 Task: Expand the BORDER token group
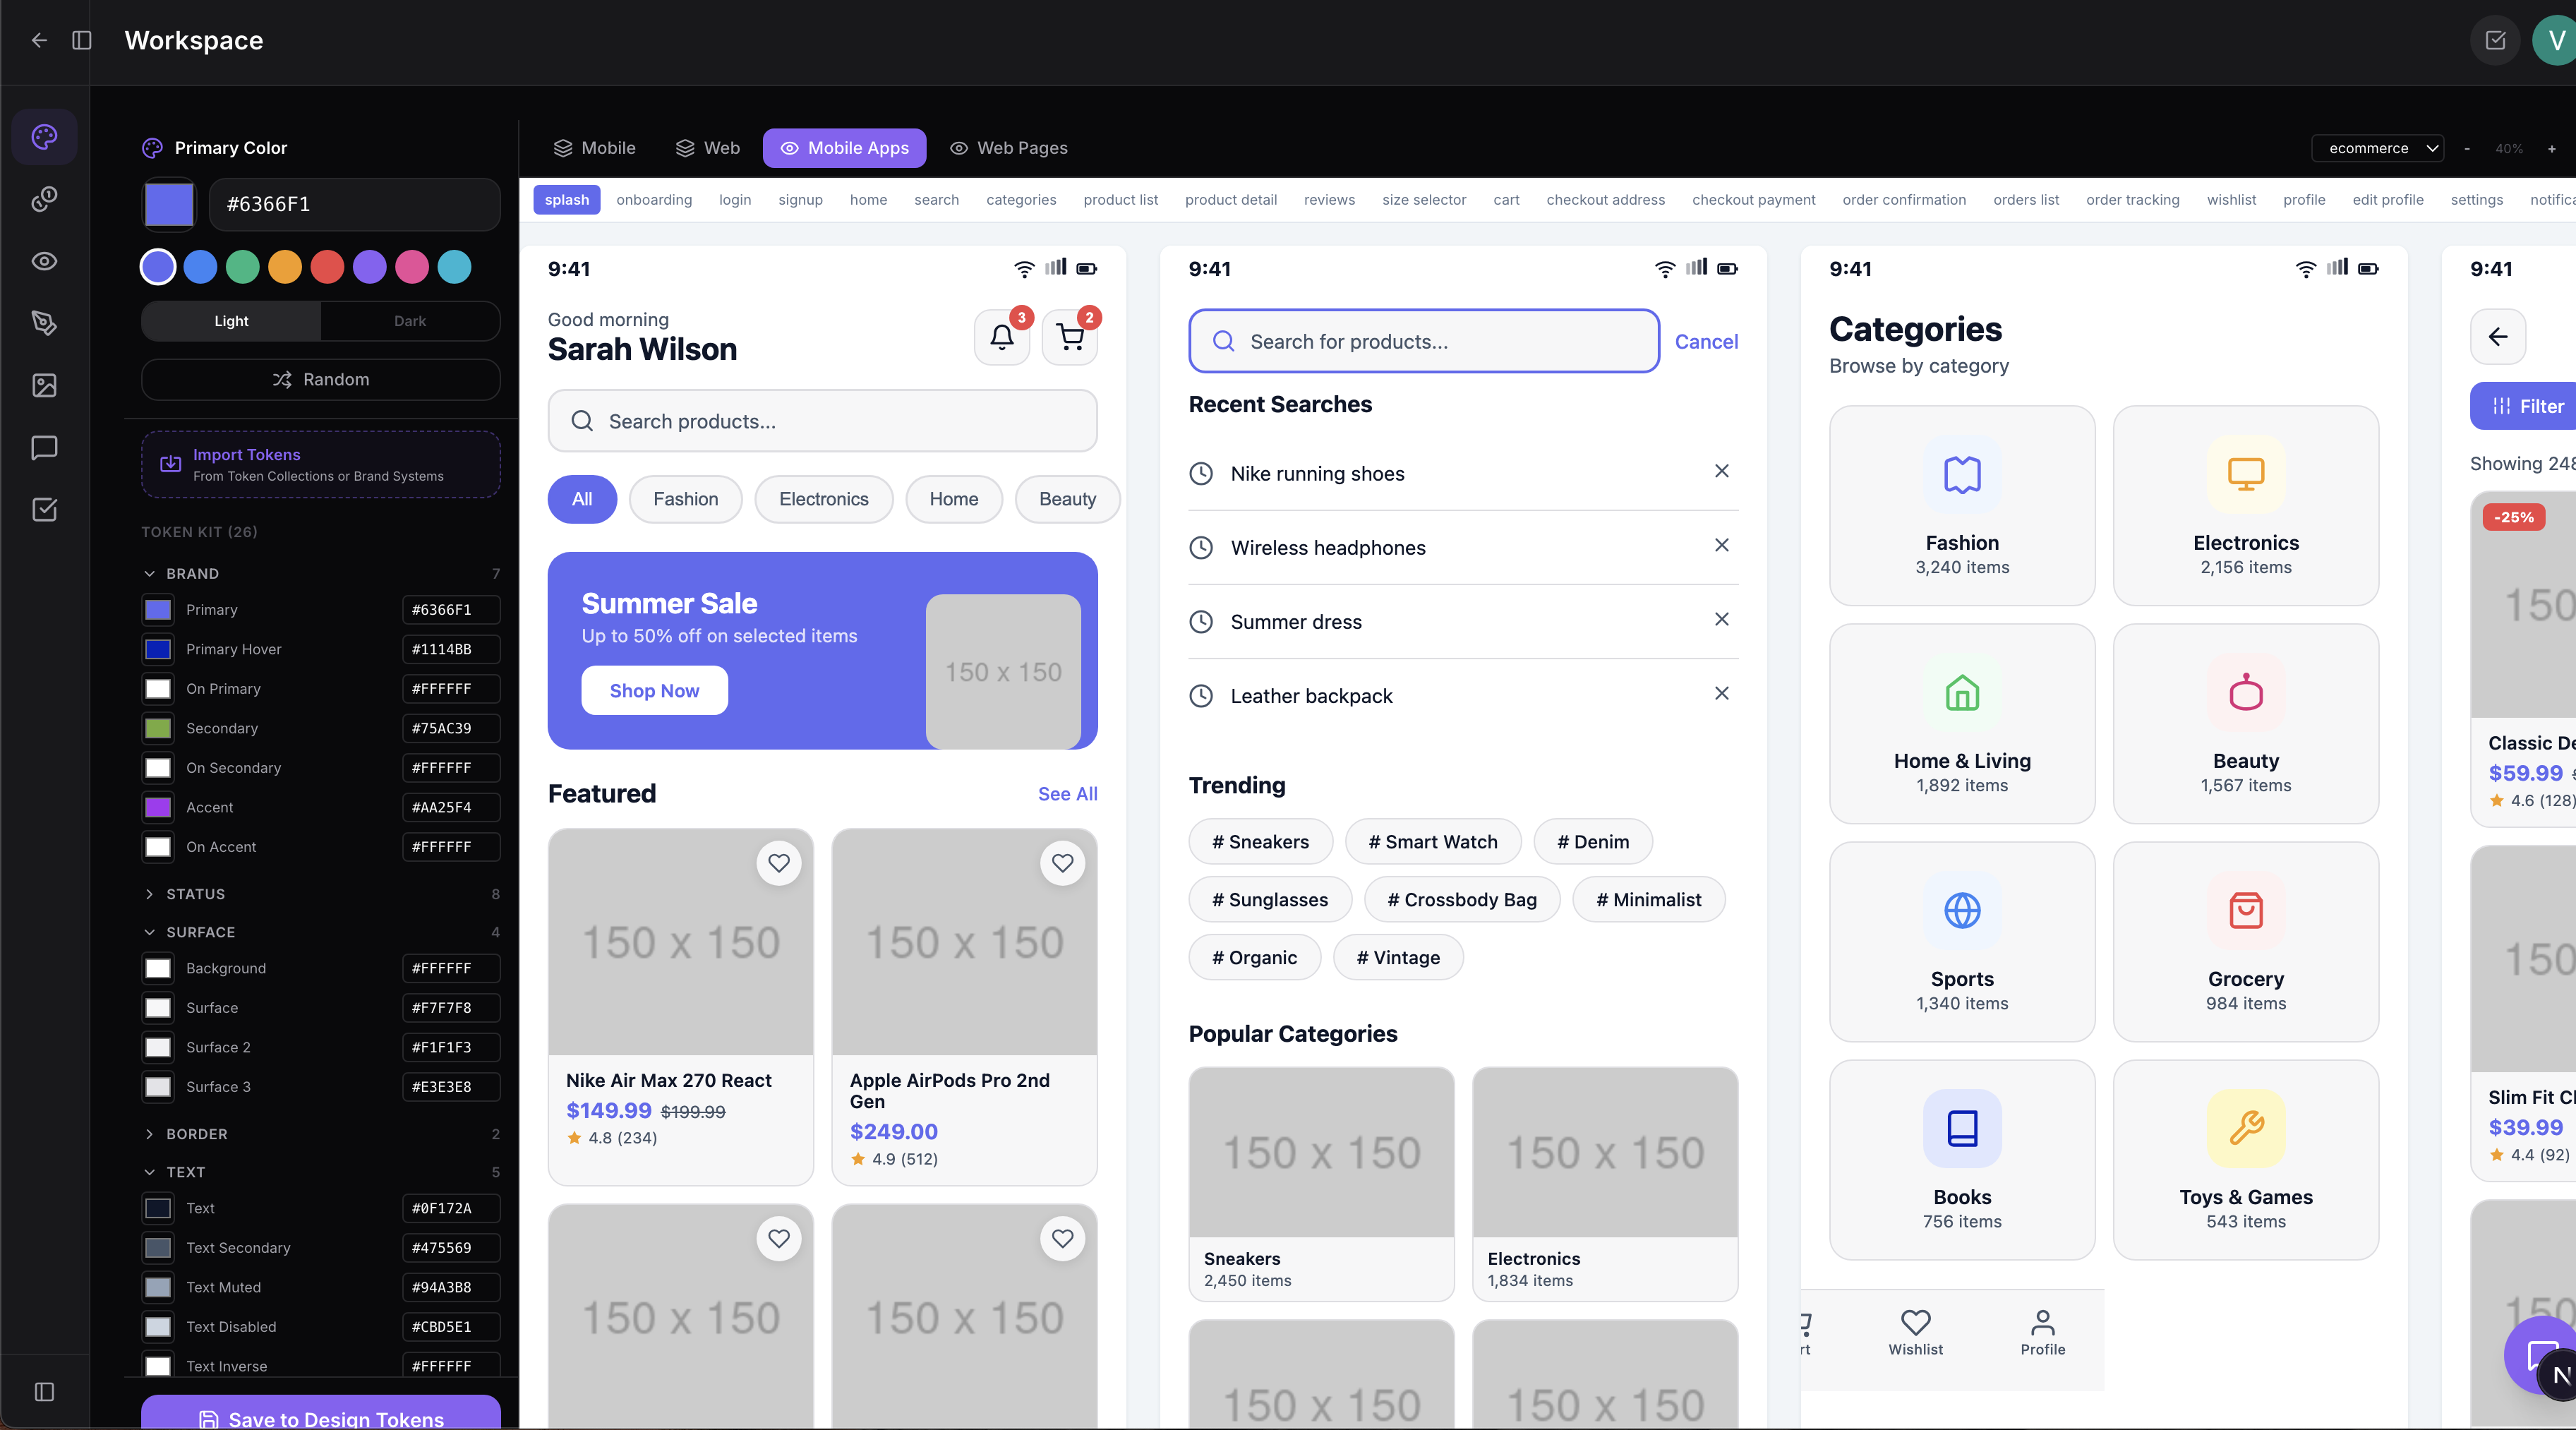pos(196,1133)
